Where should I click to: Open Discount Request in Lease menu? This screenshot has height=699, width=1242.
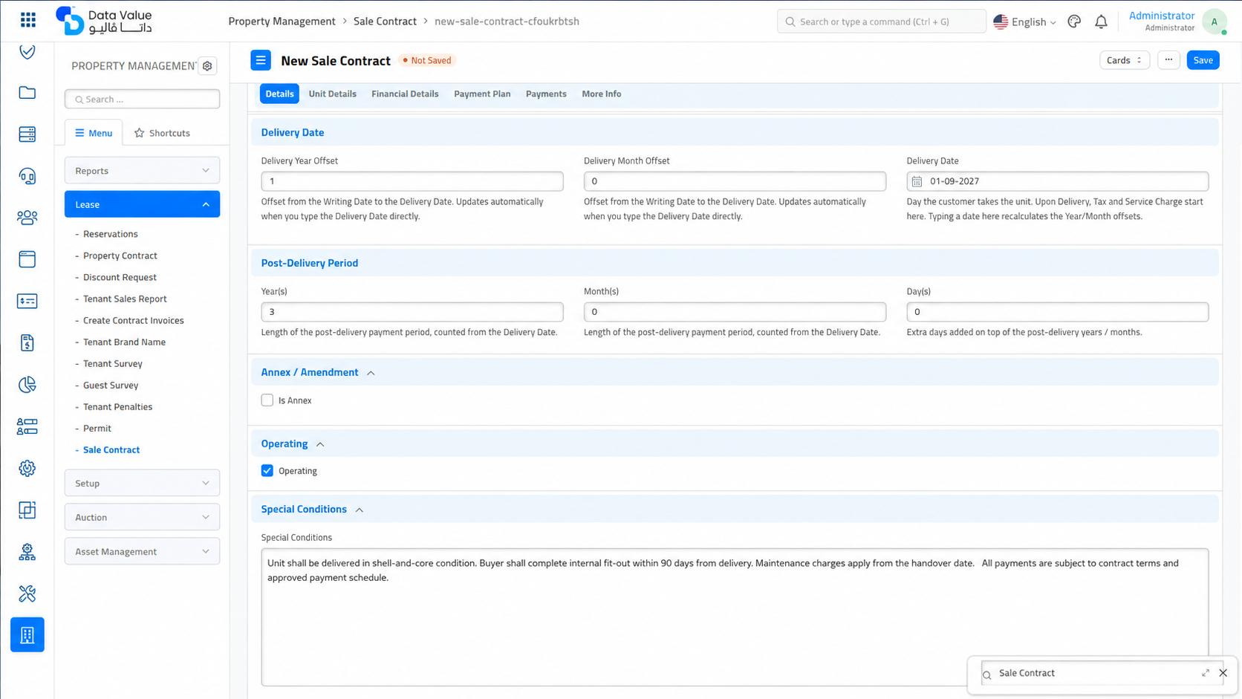120,277
